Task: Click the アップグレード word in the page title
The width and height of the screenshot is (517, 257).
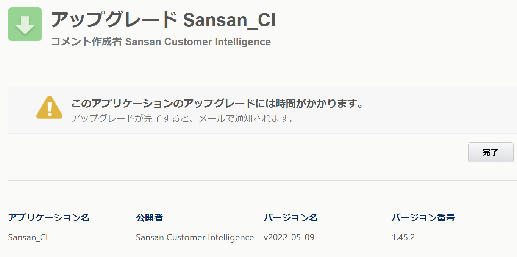Action: (x=114, y=20)
